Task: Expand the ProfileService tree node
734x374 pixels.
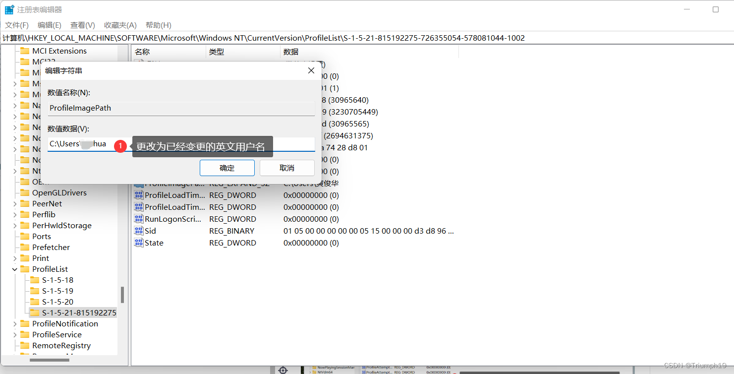Action: 15,335
